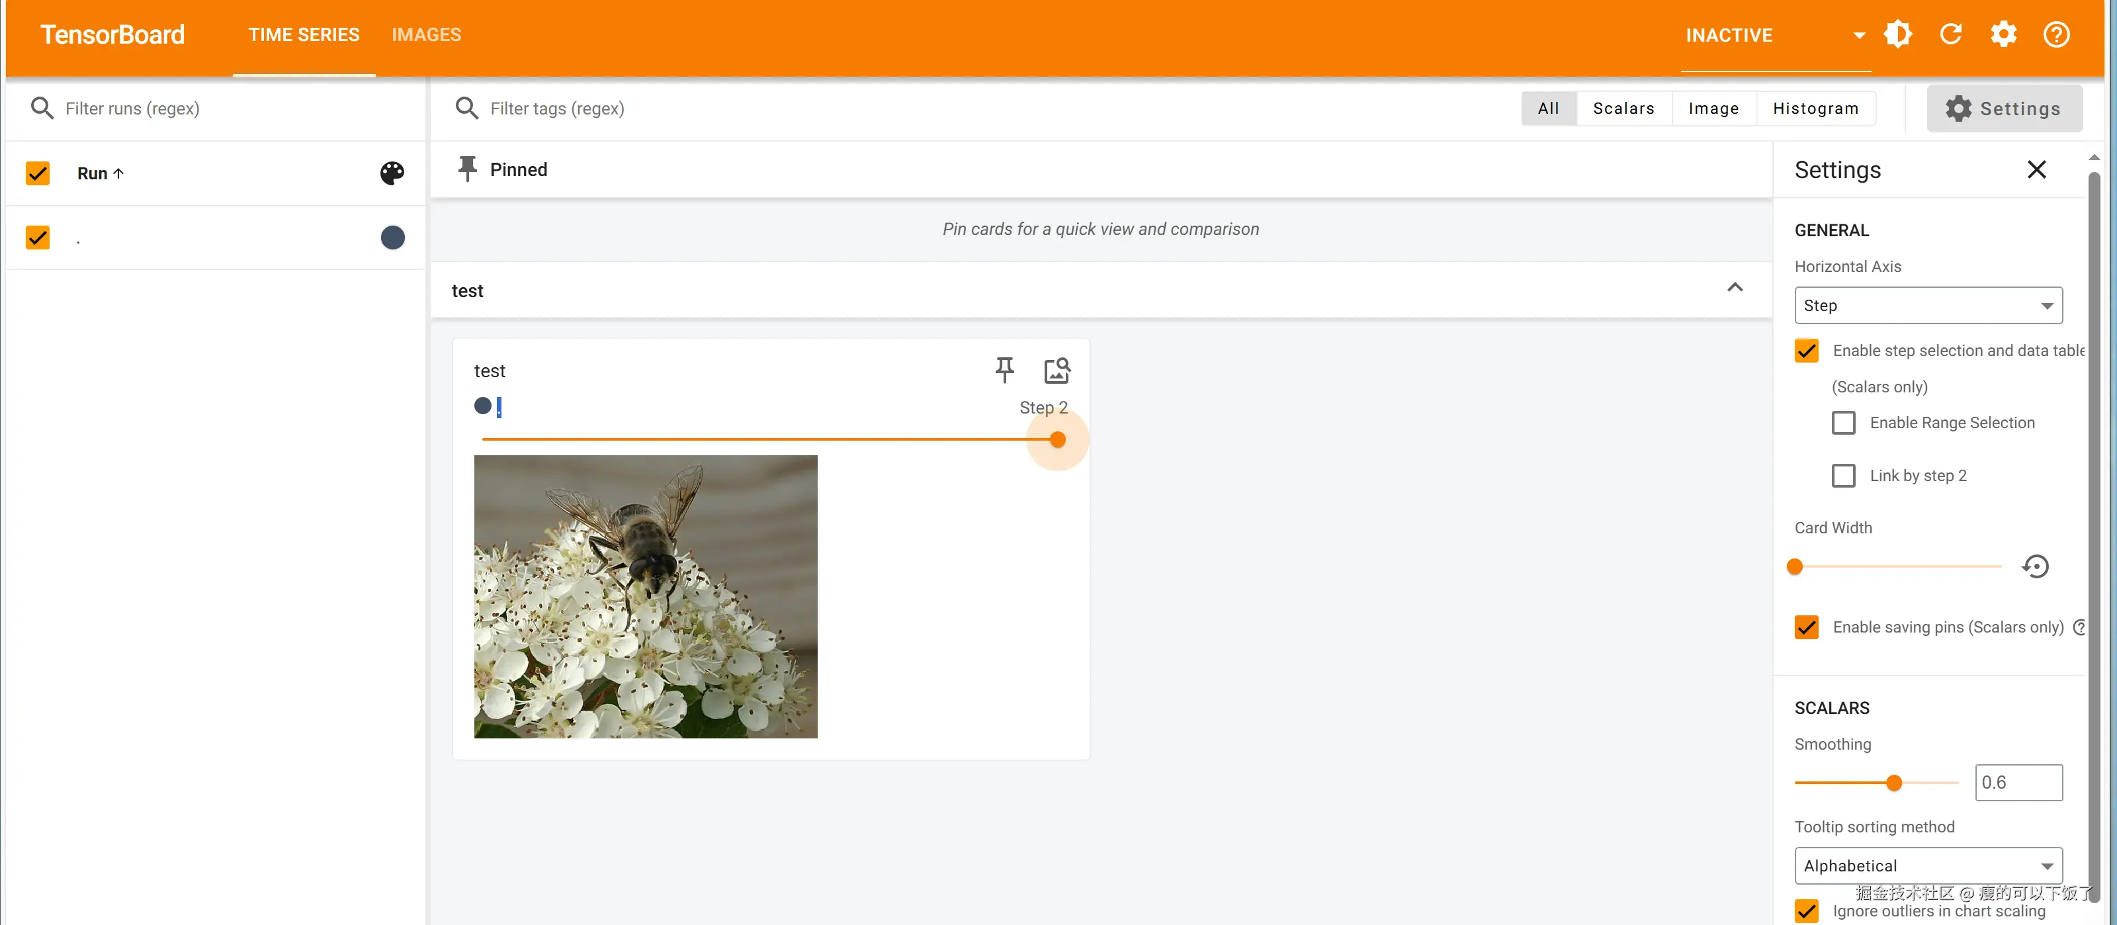Click the search icon in Filter runs
This screenshot has width=2117, height=925.
pyautogui.click(x=42, y=109)
